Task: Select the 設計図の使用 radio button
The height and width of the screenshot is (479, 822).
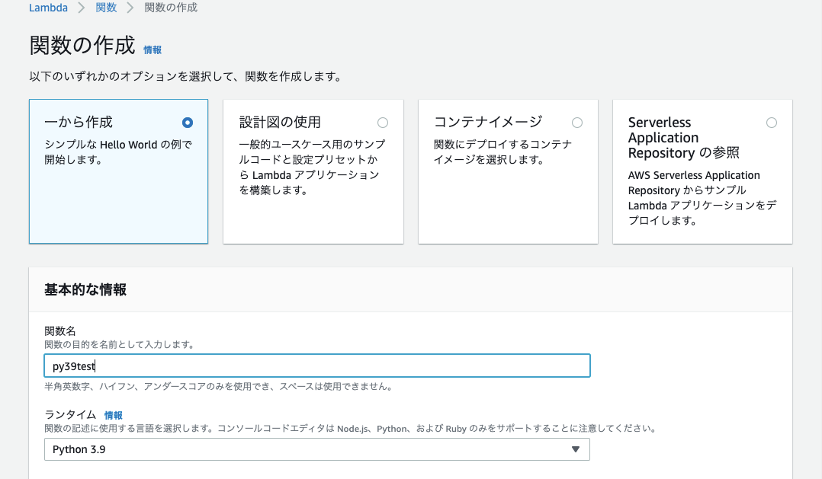Action: coord(383,123)
